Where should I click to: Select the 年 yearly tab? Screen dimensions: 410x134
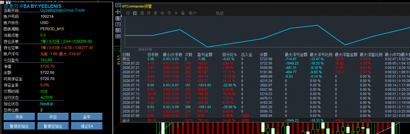162,13
